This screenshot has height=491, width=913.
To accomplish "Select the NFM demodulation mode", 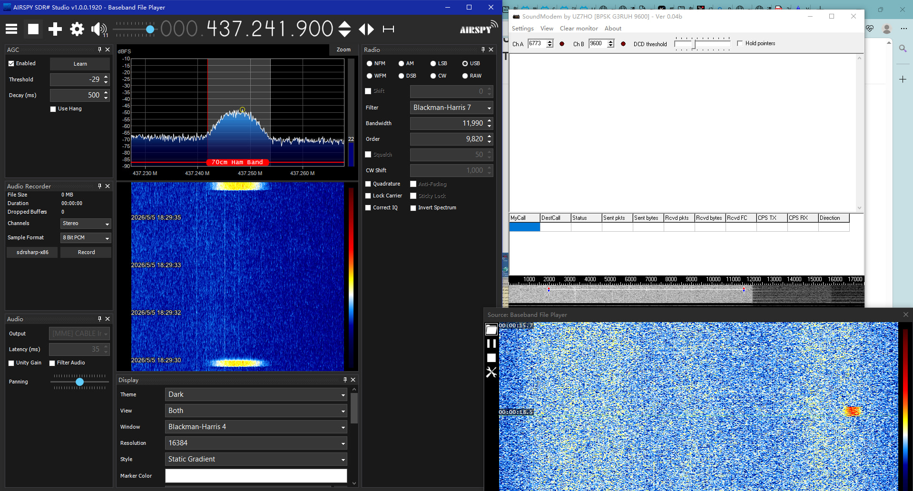I will 369,63.
